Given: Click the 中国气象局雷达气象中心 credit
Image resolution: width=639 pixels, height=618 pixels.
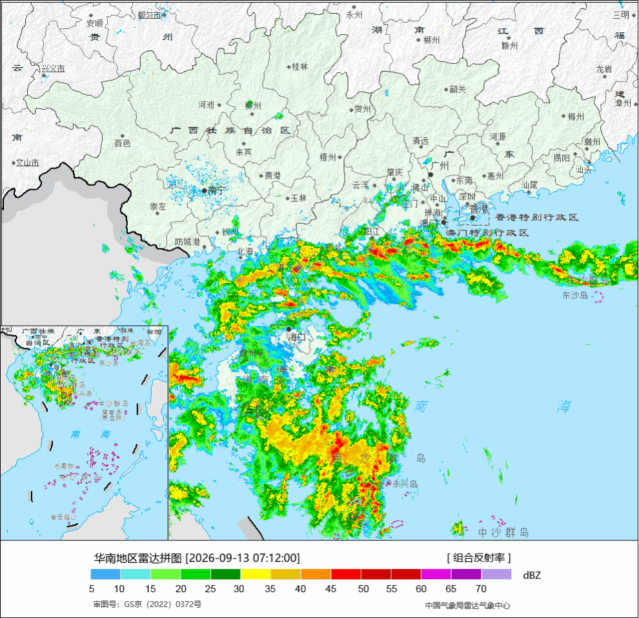Looking at the screenshot, I should click(467, 605).
